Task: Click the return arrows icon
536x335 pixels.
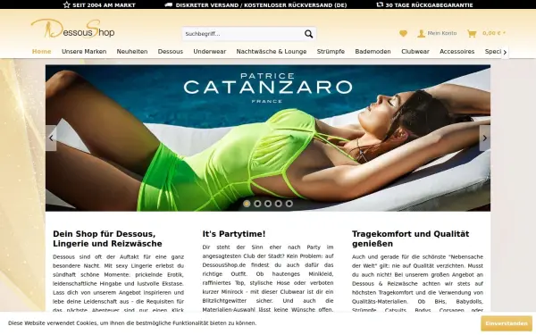Action: (x=380, y=4)
